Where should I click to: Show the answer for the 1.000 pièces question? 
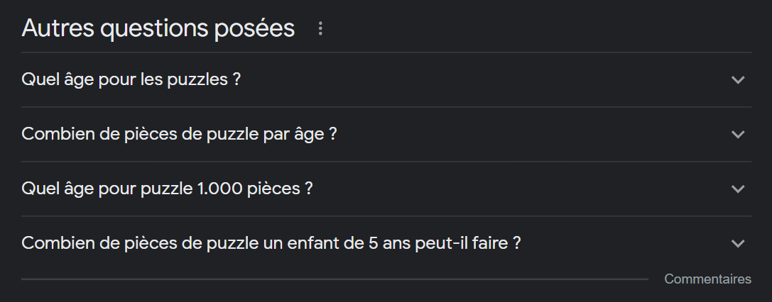pyautogui.click(x=168, y=189)
